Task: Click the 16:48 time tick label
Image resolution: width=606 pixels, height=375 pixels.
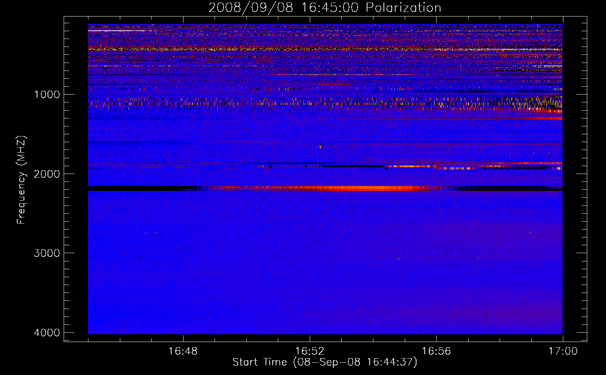Action: (183, 351)
